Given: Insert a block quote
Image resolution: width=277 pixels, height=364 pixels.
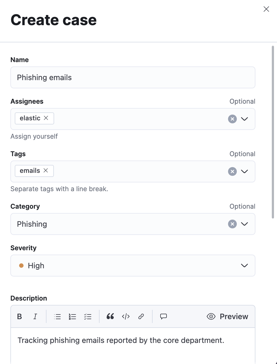Looking at the screenshot, I should (110, 316).
